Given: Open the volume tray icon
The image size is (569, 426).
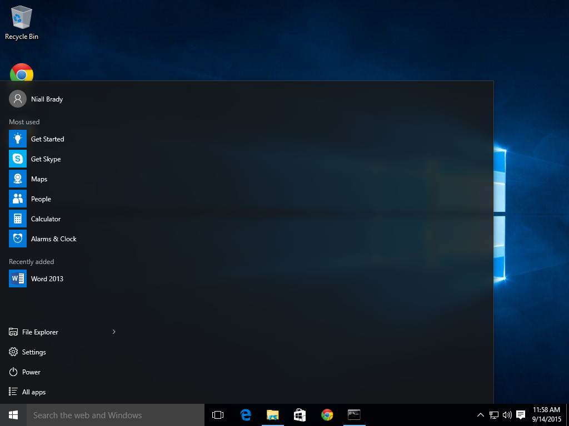Looking at the screenshot, I should tap(507, 415).
